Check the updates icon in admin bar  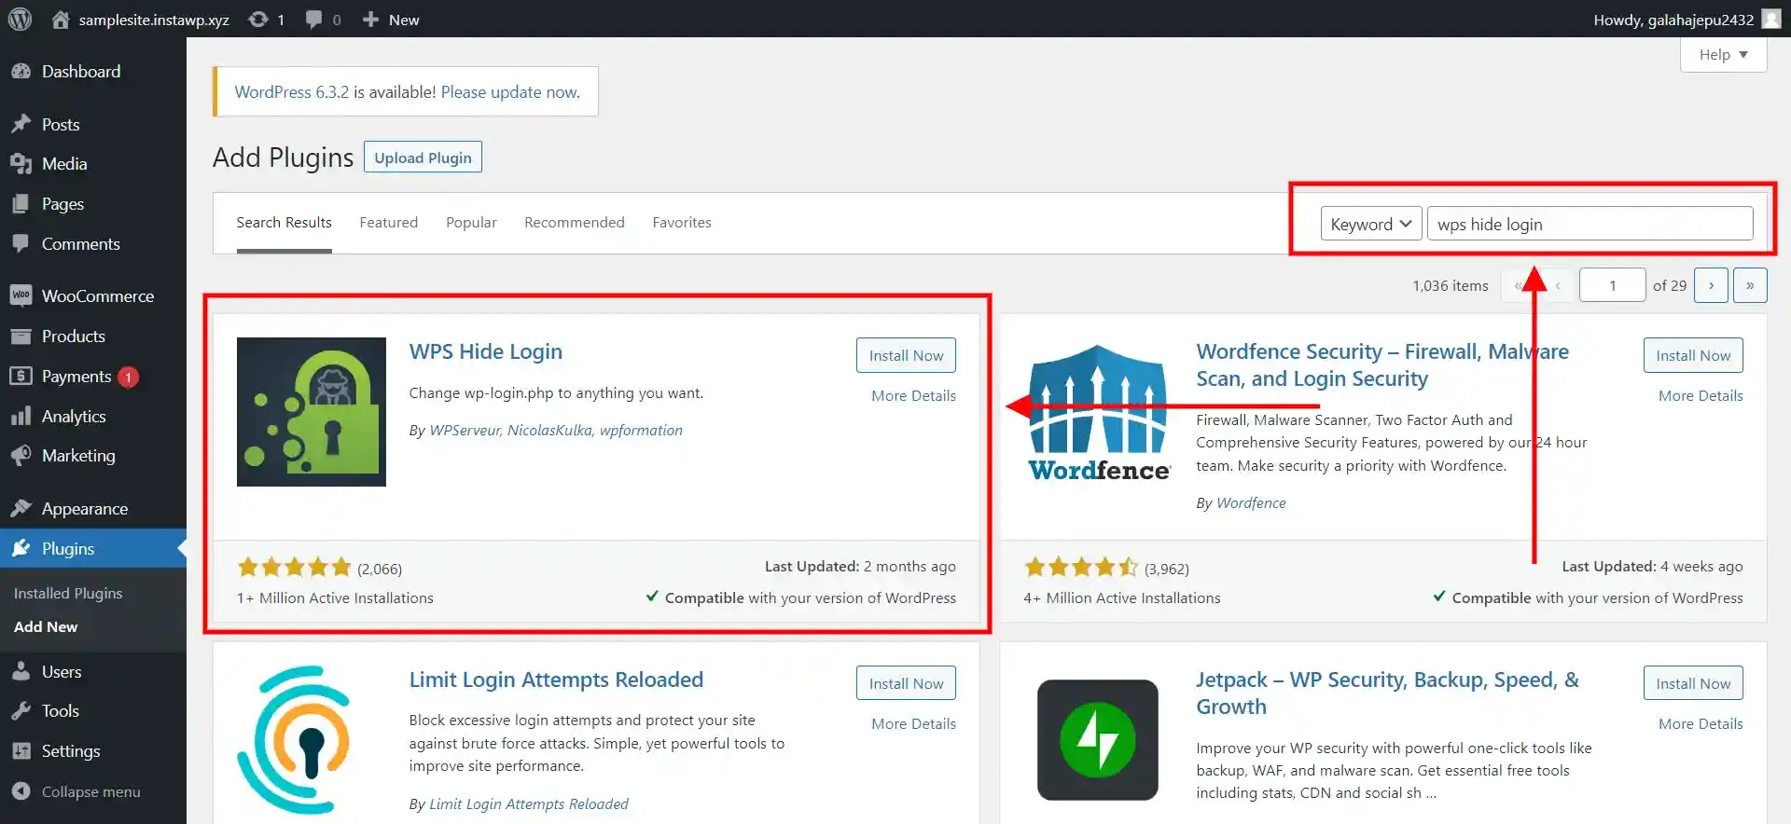pos(258,19)
